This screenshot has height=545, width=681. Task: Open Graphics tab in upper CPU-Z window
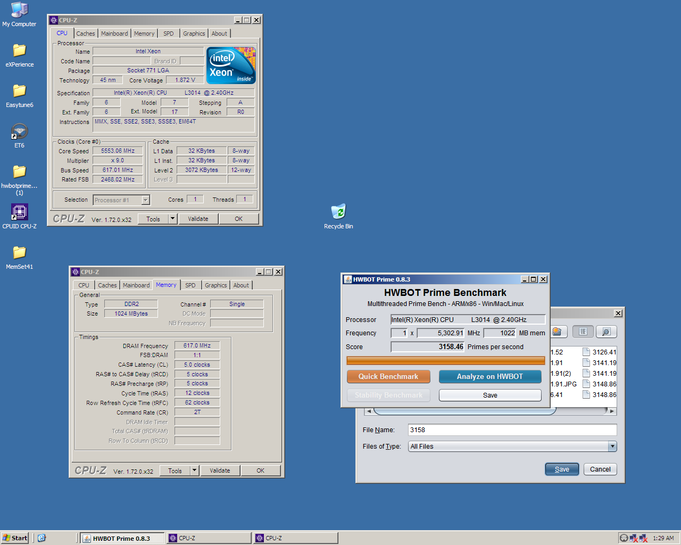[194, 34]
